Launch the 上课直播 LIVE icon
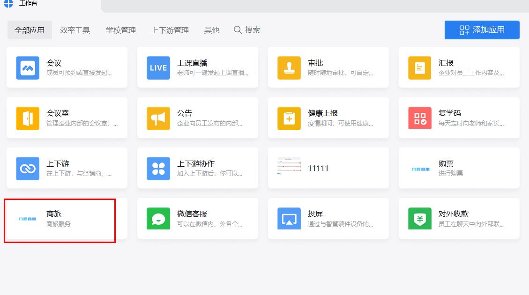The image size is (529, 295). coord(158,68)
